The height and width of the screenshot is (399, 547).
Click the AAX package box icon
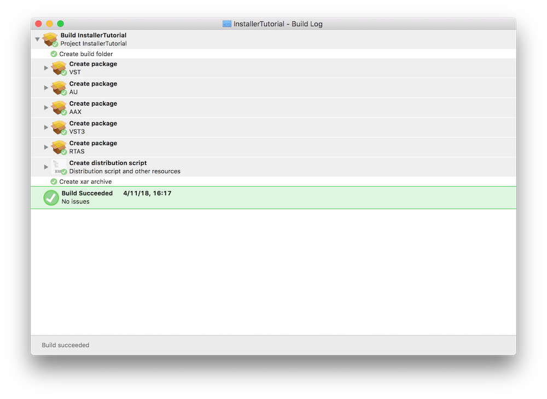pyautogui.click(x=59, y=107)
